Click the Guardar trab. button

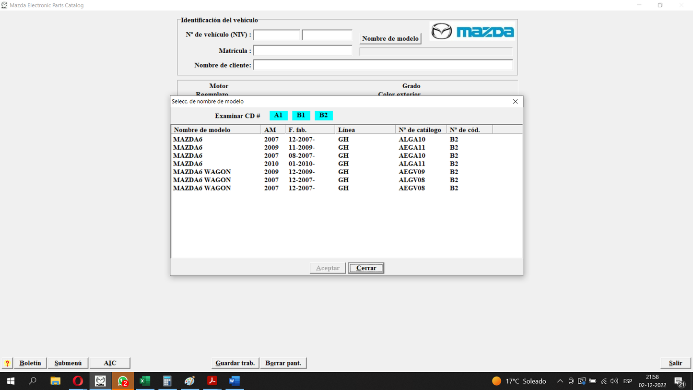point(235,363)
